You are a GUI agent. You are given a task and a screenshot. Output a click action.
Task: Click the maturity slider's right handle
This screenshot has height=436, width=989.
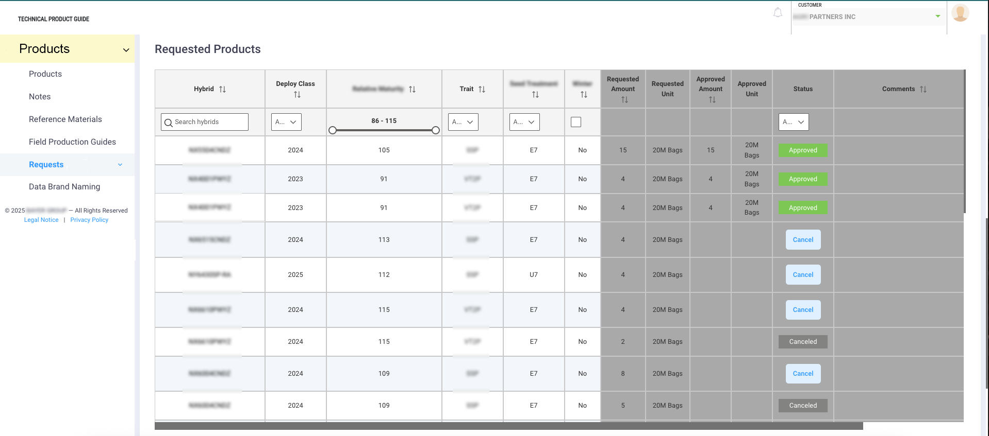[436, 130]
